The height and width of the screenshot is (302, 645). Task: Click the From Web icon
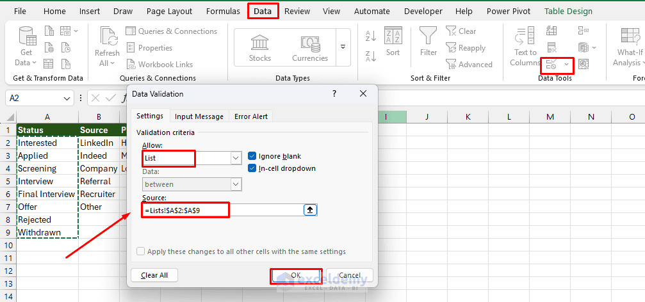click(x=49, y=47)
